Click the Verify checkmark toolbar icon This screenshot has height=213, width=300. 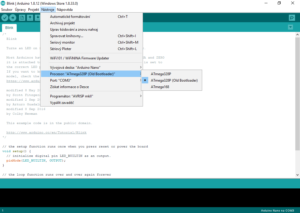point(5,18)
